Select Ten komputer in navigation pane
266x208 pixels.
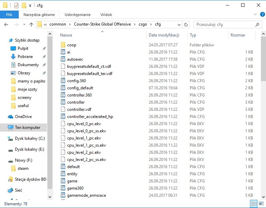[x=24, y=128]
